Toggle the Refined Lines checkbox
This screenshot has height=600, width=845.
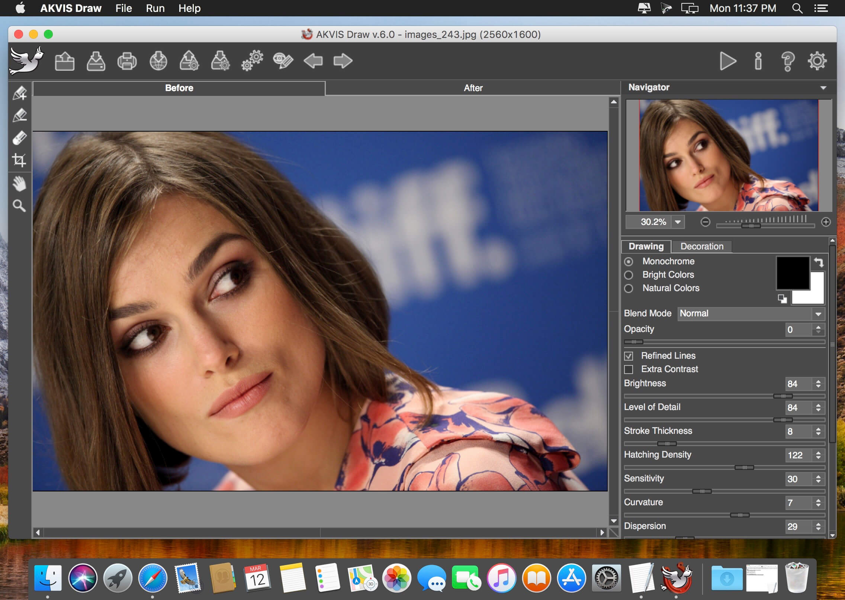pyautogui.click(x=629, y=356)
